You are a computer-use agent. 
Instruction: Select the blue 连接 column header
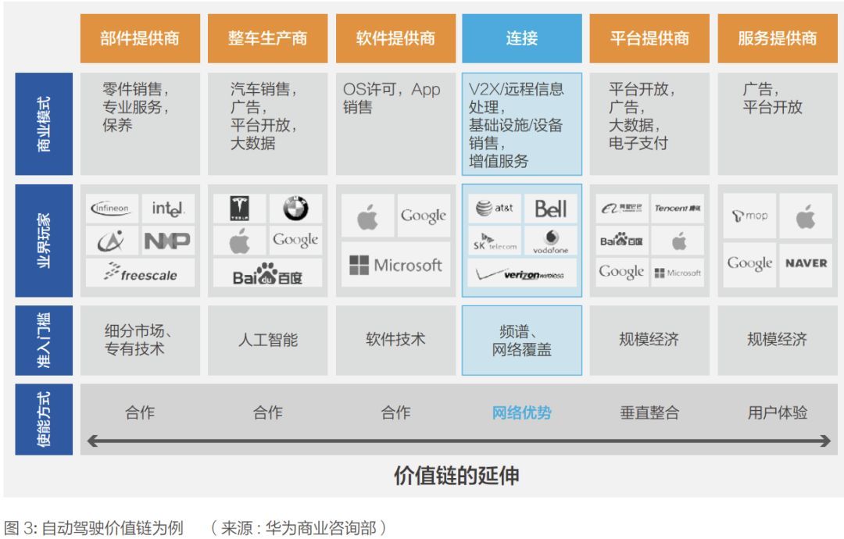[522, 38]
